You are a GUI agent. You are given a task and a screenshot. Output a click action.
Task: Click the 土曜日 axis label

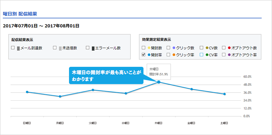tap(224, 123)
